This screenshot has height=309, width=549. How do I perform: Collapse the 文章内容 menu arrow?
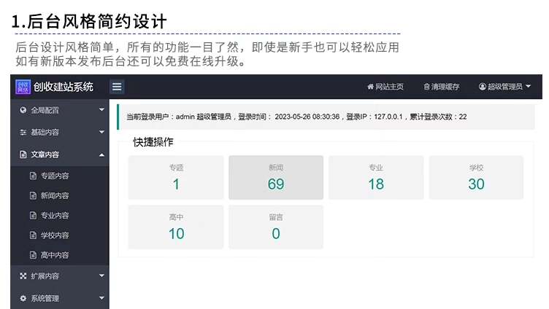click(x=101, y=154)
